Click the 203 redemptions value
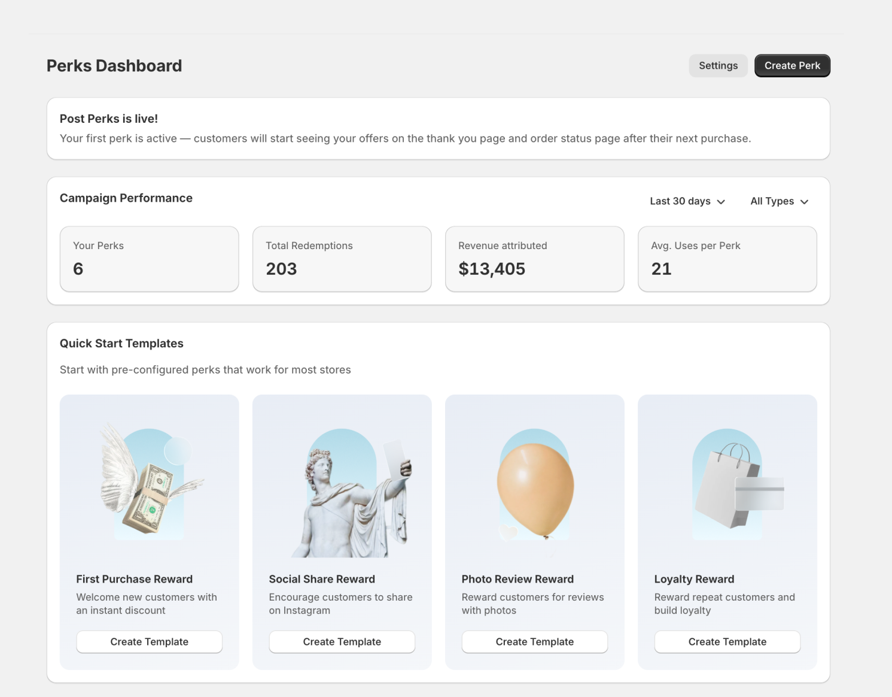This screenshot has height=697, width=892. [x=281, y=269]
